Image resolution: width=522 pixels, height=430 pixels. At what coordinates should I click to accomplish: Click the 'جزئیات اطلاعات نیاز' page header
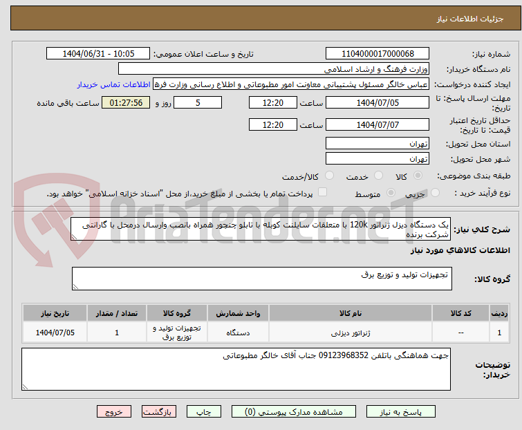(x=470, y=19)
